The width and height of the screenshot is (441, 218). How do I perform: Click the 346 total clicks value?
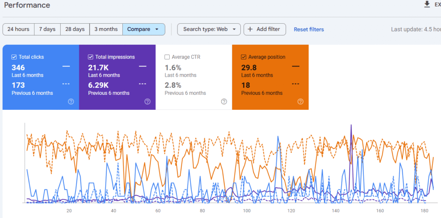[18, 68]
